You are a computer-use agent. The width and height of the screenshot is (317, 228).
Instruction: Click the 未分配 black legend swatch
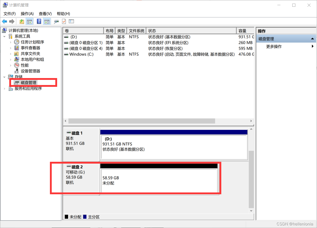pos(66,217)
